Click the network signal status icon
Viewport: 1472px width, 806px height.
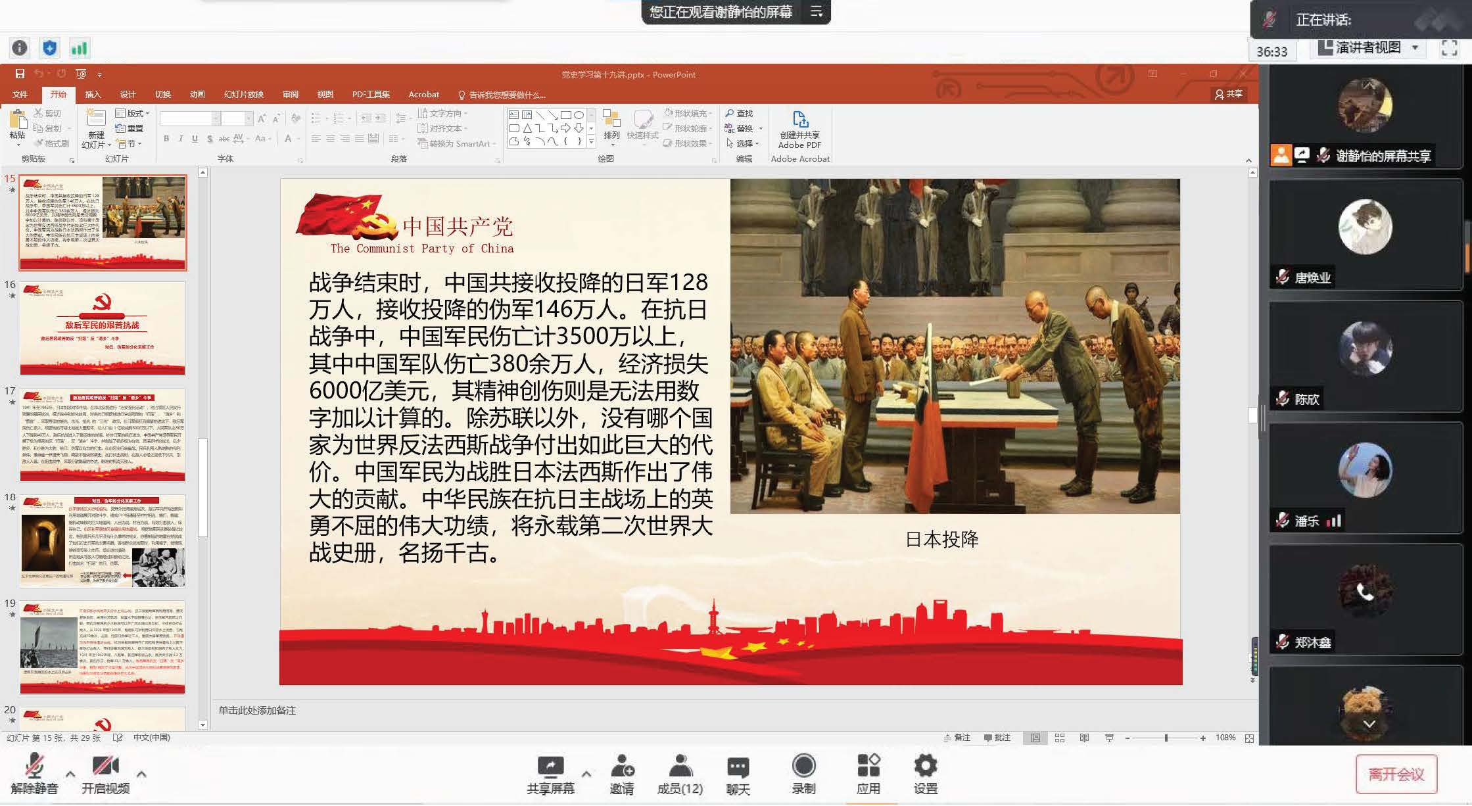[x=79, y=48]
